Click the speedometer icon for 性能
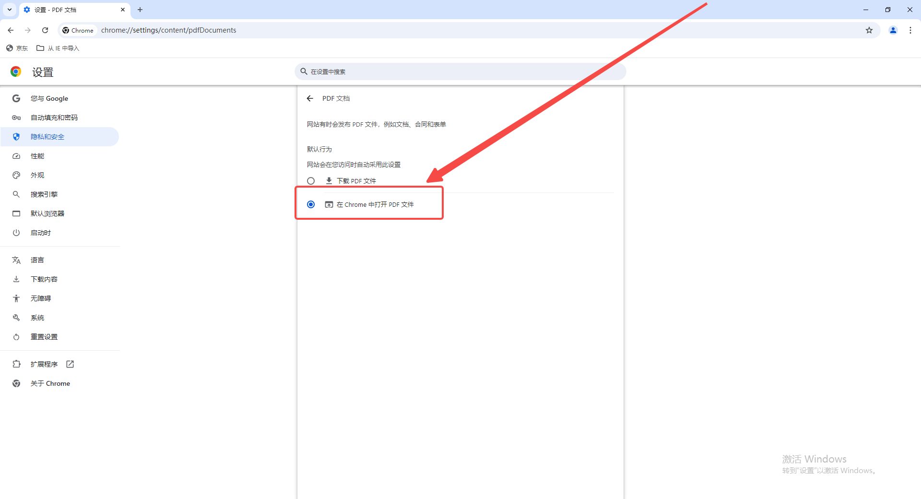Viewport: 921px width, 499px height. [x=16, y=156]
